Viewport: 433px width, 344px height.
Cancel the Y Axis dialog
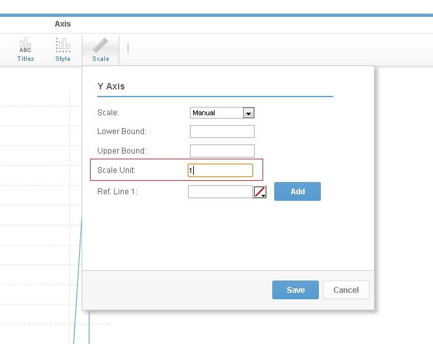[x=345, y=290]
